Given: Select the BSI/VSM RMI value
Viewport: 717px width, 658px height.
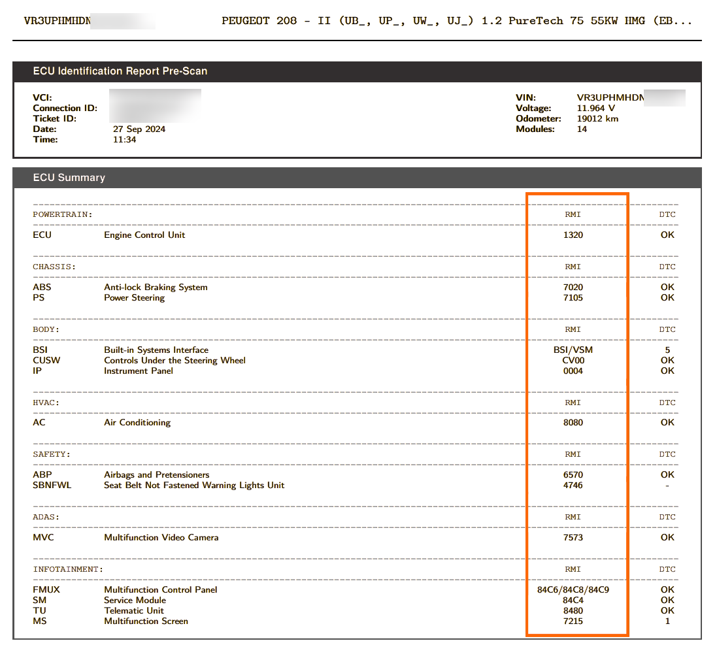Looking at the screenshot, I should [x=573, y=350].
